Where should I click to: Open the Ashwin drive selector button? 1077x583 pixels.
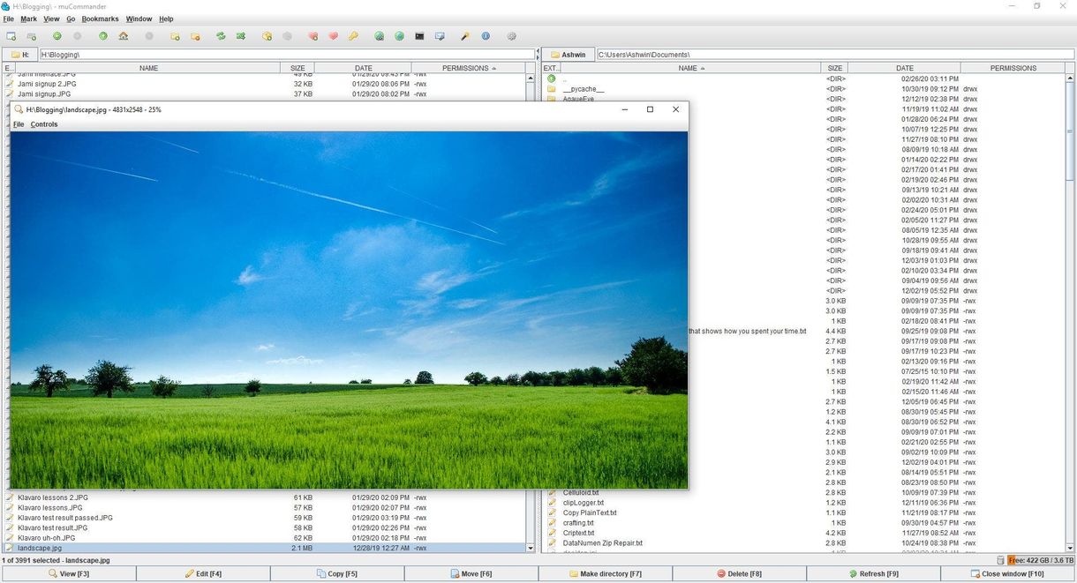coord(568,55)
